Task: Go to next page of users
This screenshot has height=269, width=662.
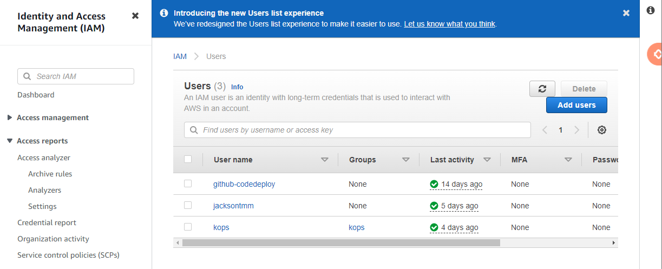Action: 577,130
